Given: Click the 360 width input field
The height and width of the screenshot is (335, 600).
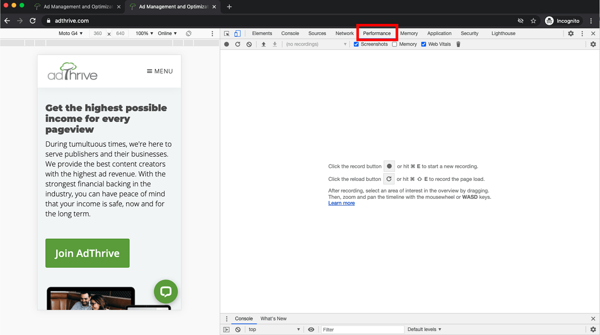Looking at the screenshot, I should [97, 33].
